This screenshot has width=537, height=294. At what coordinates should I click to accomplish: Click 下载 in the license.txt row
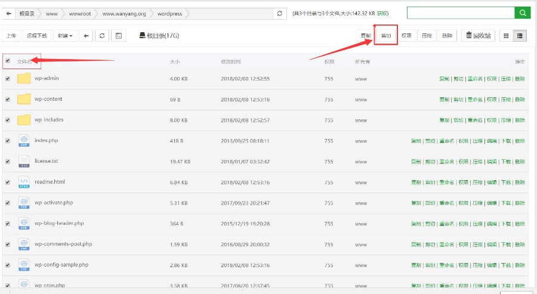point(506,162)
